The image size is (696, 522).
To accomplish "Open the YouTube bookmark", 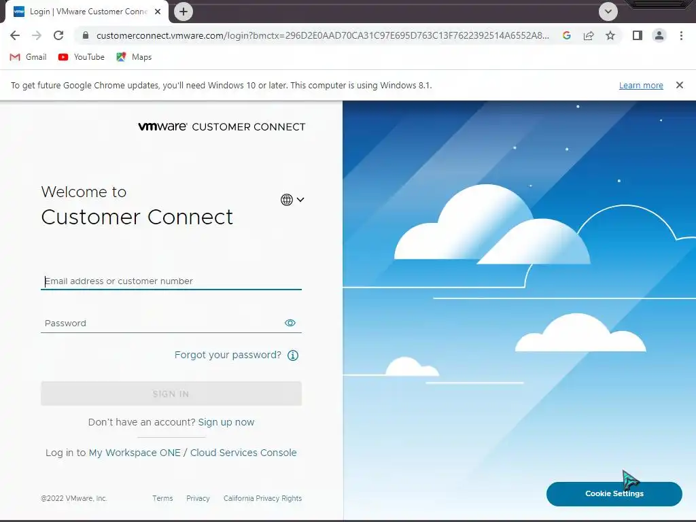I will point(82,57).
